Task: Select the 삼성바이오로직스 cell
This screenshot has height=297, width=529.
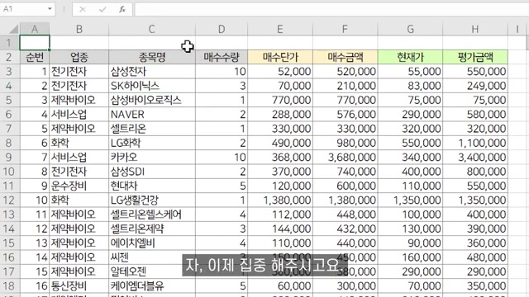Action: tap(152, 100)
